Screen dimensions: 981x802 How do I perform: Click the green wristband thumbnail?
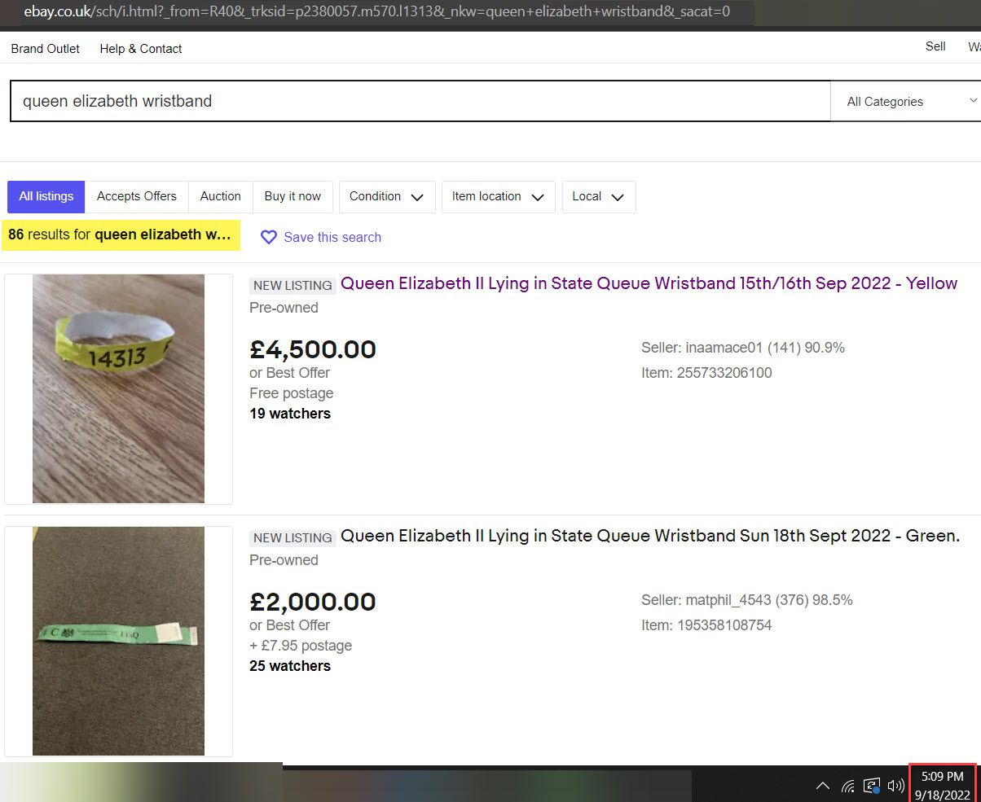pos(118,641)
